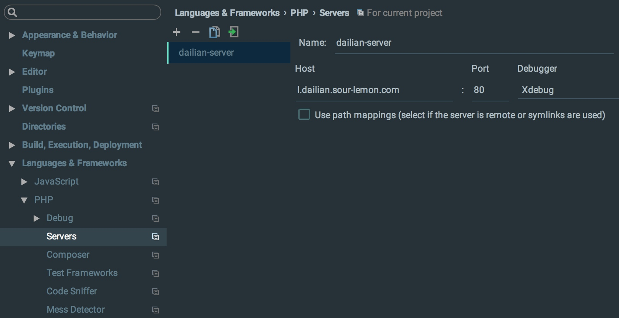
Task: Click project-level icon next to Debug
Action: 156,218
